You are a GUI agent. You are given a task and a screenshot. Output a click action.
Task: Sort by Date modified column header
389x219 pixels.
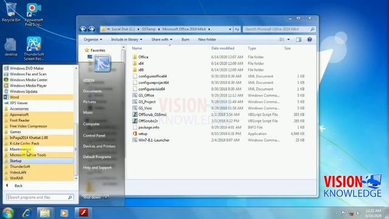tap(222, 48)
